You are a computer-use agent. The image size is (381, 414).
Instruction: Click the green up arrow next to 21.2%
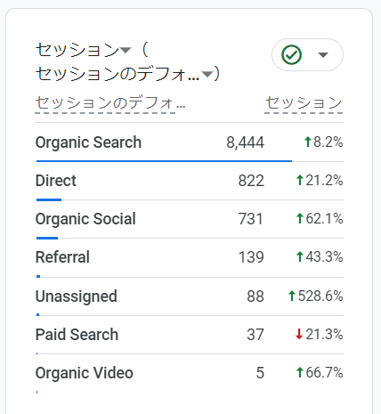point(300,180)
